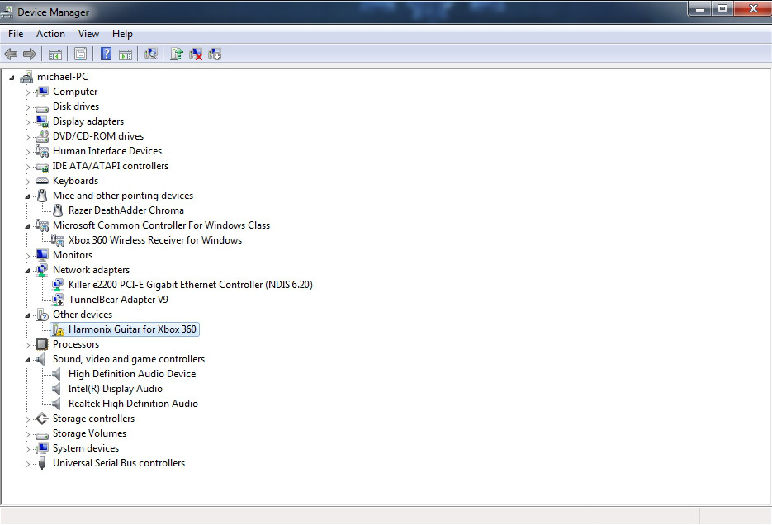Collapse the Network adapters category
This screenshot has width=772, height=525.
[x=27, y=271]
